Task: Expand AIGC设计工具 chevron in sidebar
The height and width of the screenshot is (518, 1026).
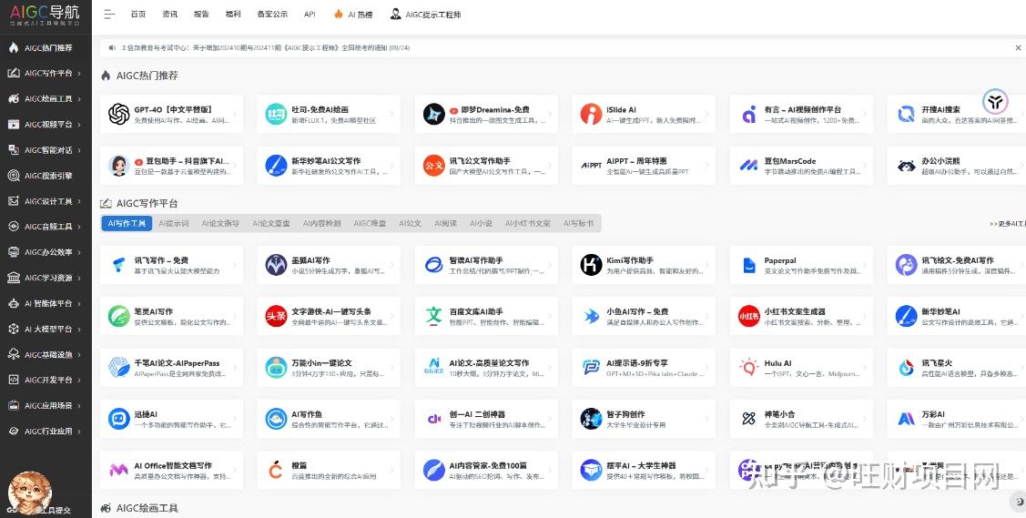Action: click(x=79, y=201)
